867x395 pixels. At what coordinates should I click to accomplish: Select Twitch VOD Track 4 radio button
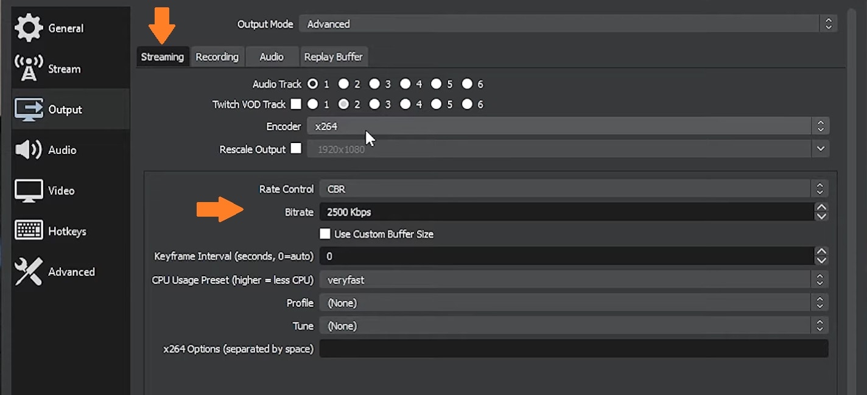(405, 104)
